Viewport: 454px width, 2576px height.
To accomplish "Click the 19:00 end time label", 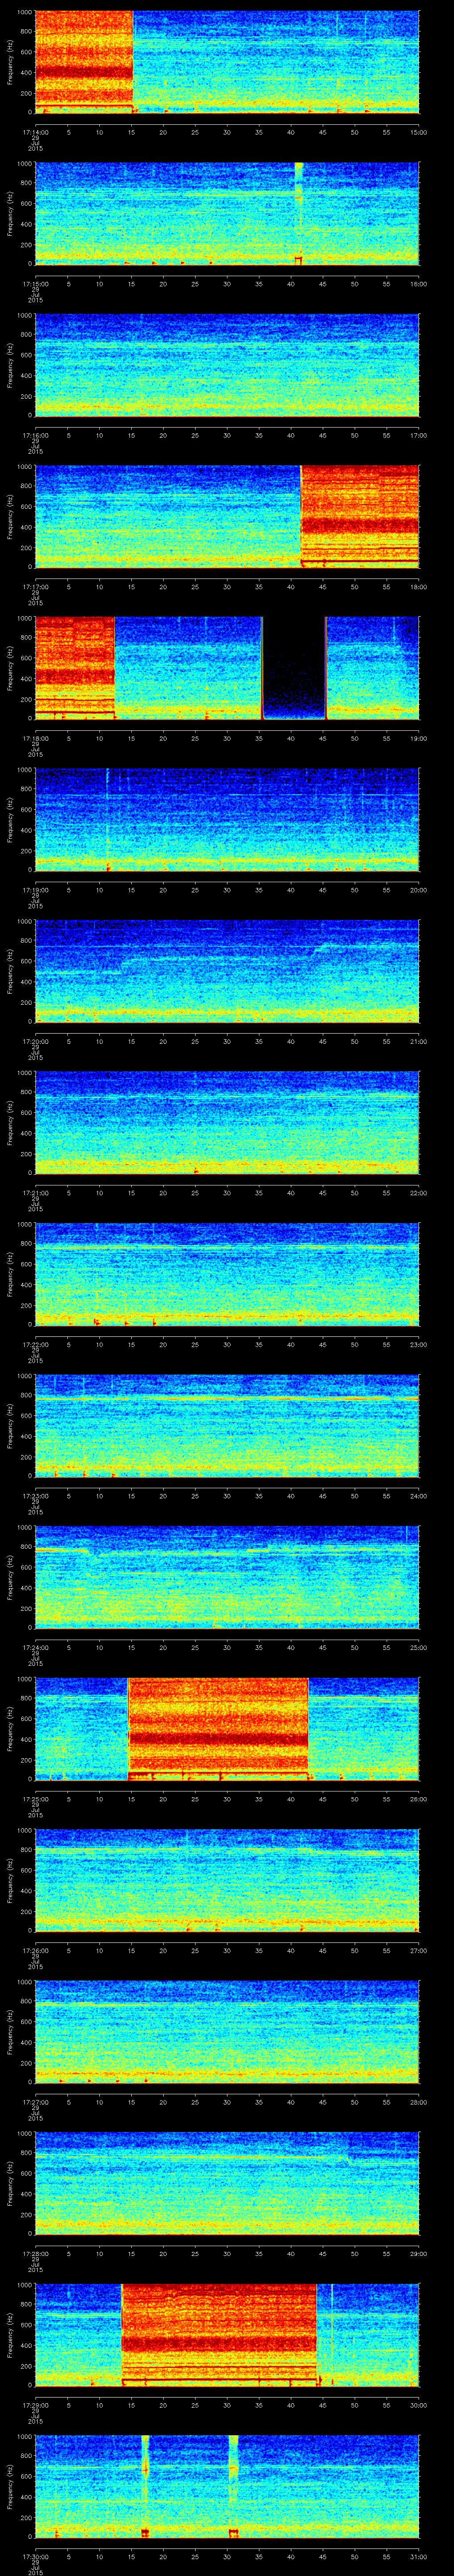I will coord(418,738).
